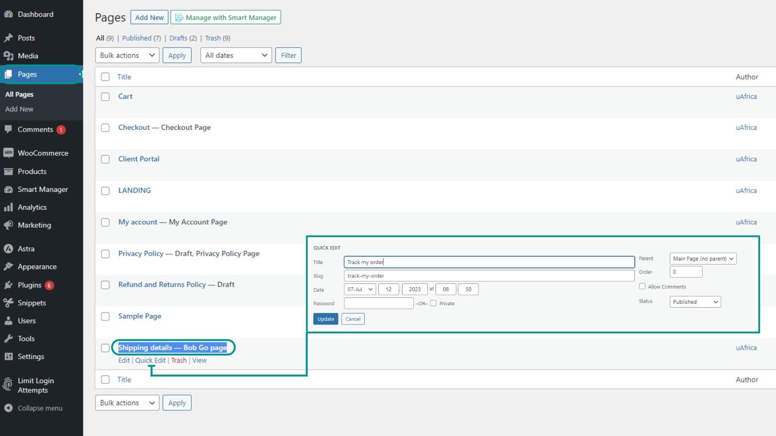The height and width of the screenshot is (436, 776).
Task: Click the Update button in Quick Edit
Action: [x=325, y=319]
